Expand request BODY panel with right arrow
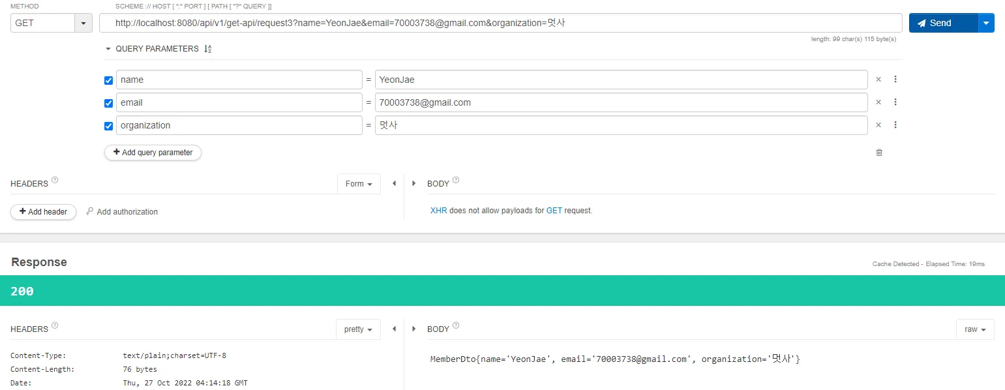The width and height of the screenshot is (1005, 390). pos(413,184)
